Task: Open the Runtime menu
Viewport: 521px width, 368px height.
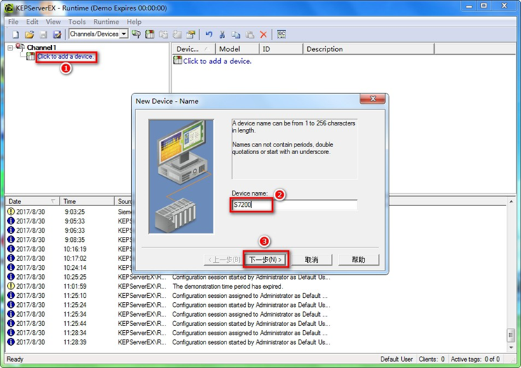Action: coord(106,22)
